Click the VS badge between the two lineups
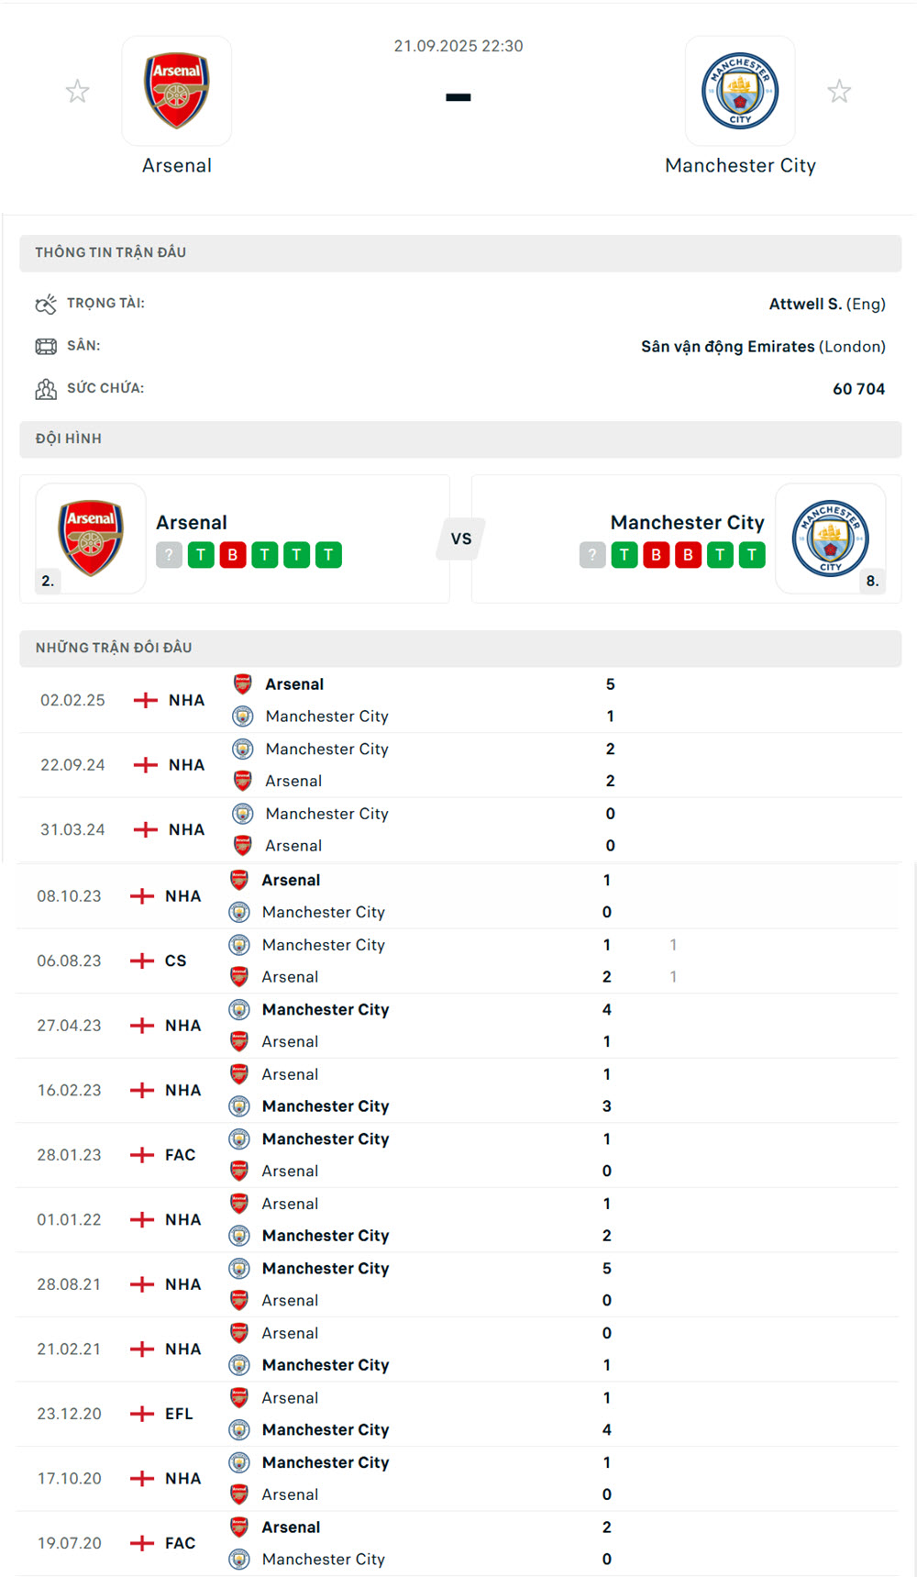 pos(460,539)
